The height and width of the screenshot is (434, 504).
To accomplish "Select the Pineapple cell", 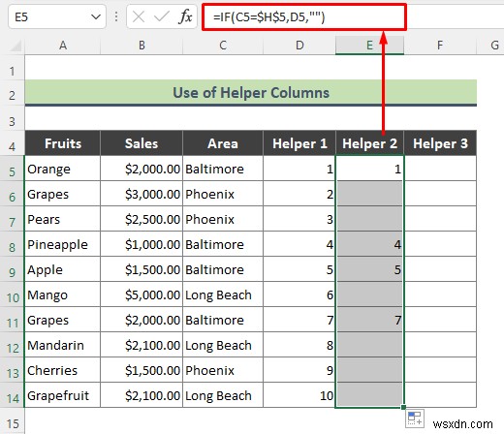I will (63, 244).
